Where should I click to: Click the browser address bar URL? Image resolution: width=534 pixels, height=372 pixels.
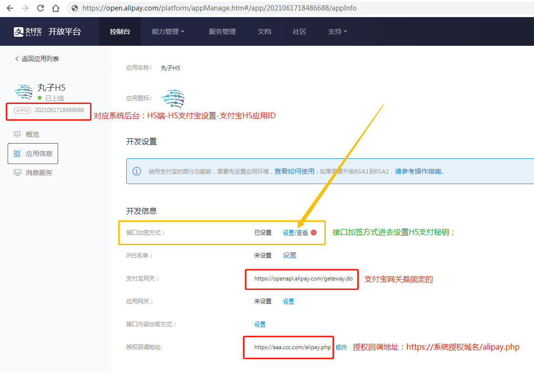[219, 8]
